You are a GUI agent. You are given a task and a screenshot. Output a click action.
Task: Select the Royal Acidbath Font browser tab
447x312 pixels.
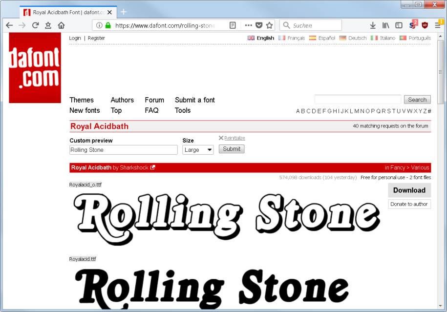68,12
